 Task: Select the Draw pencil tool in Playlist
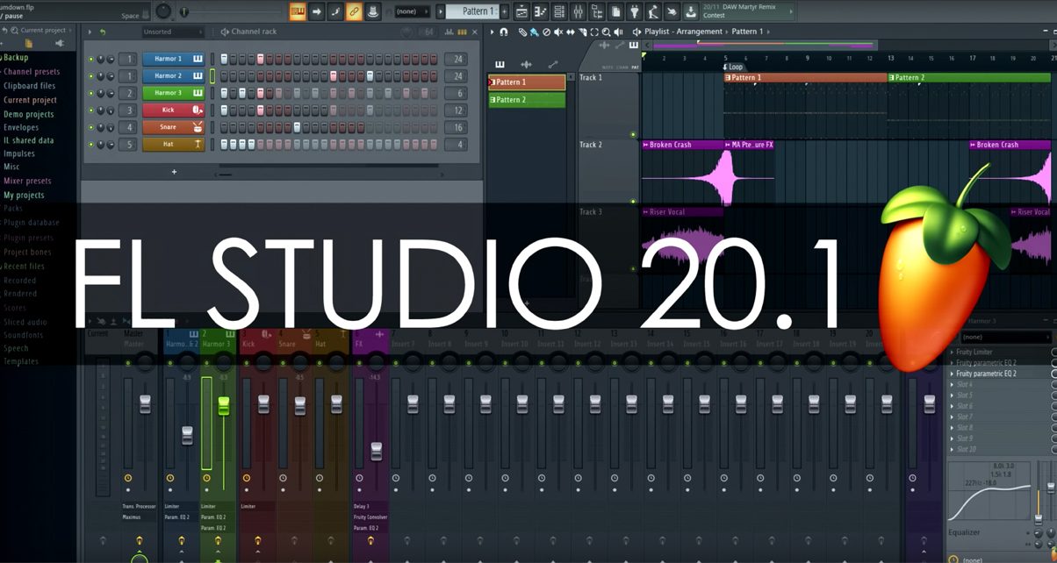pyautogui.click(x=522, y=32)
